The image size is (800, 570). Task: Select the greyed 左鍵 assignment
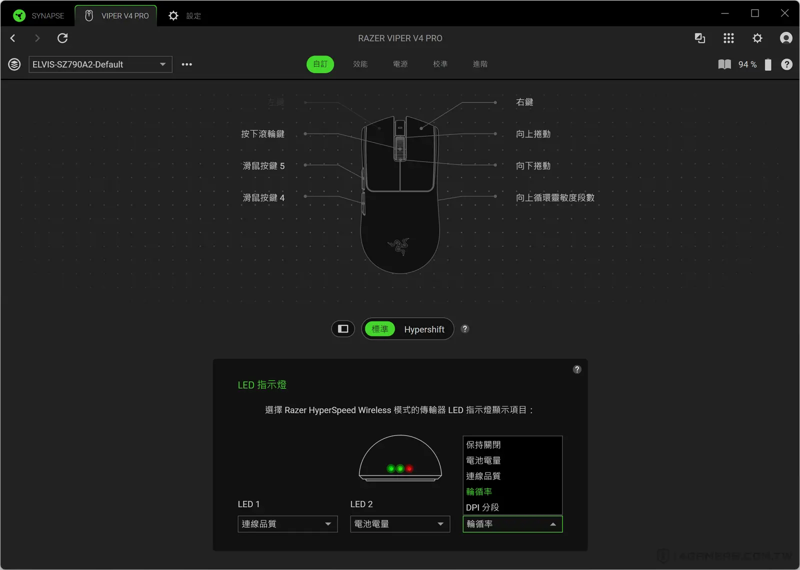point(276,102)
